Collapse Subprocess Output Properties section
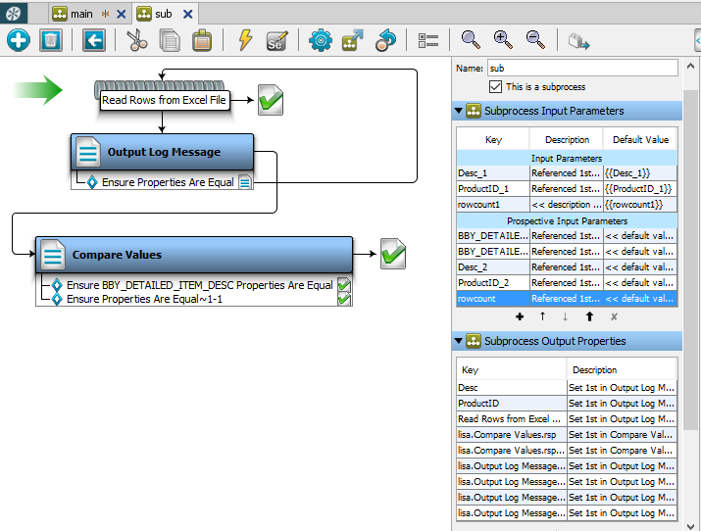This screenshot has height=531, width=701. [460, 341]
